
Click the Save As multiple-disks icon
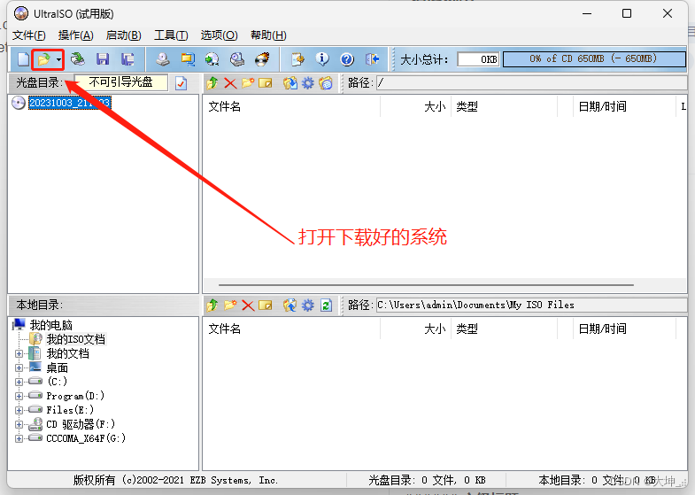[x=127, y=59]
